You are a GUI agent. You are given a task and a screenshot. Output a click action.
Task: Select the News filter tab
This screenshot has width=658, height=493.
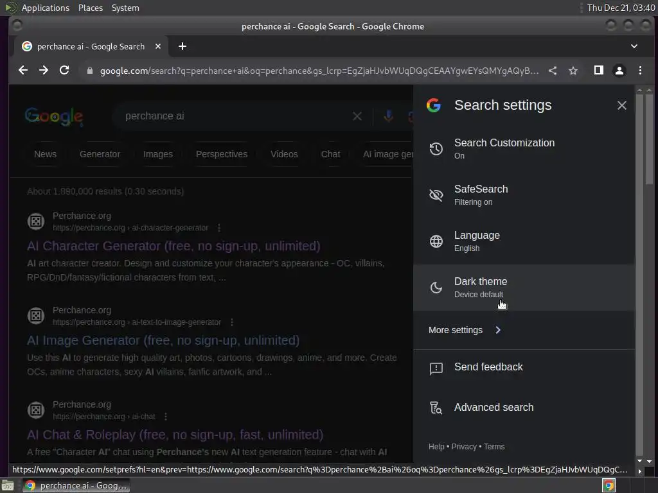[x=46, y=154]
